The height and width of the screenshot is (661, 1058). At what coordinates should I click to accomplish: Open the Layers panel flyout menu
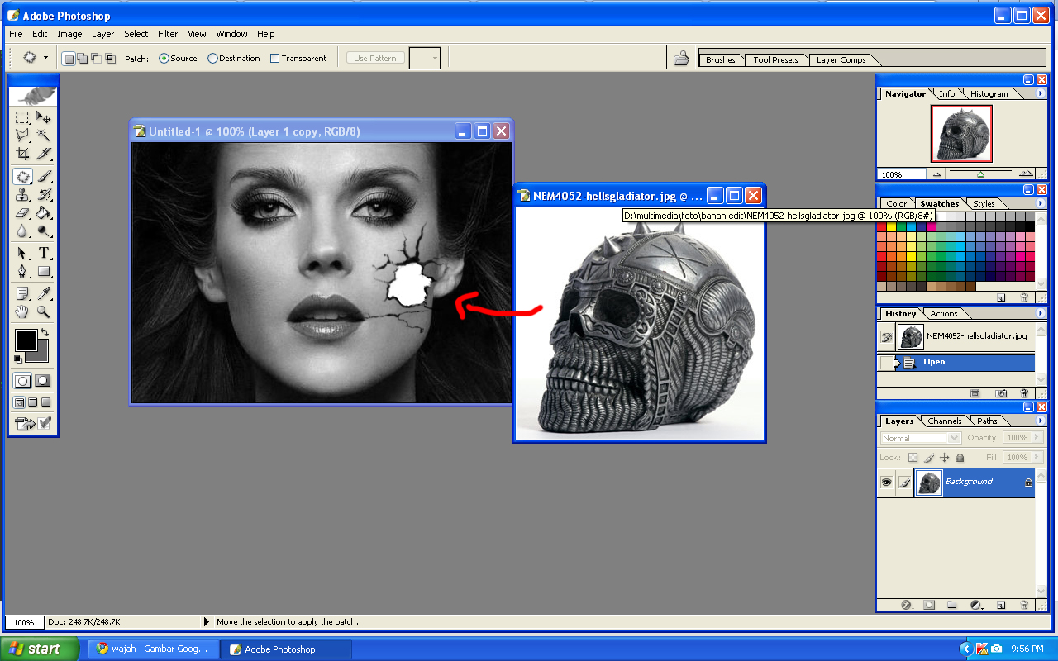click(1039, 421)
